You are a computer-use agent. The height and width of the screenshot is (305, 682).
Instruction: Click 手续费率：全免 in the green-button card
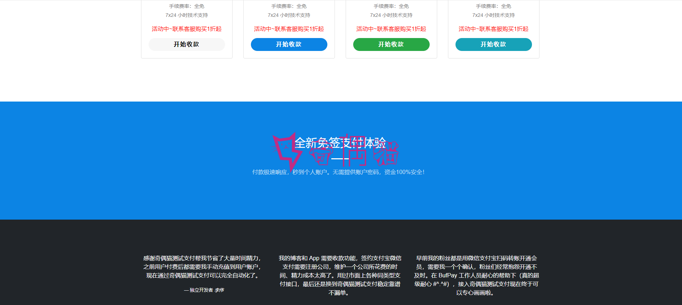pyautogui.click(x=391, y=6)
